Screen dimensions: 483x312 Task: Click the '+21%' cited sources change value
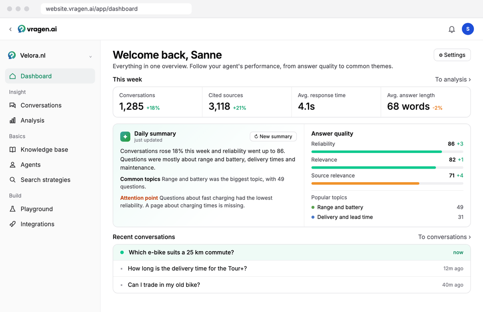pos(239,108)
